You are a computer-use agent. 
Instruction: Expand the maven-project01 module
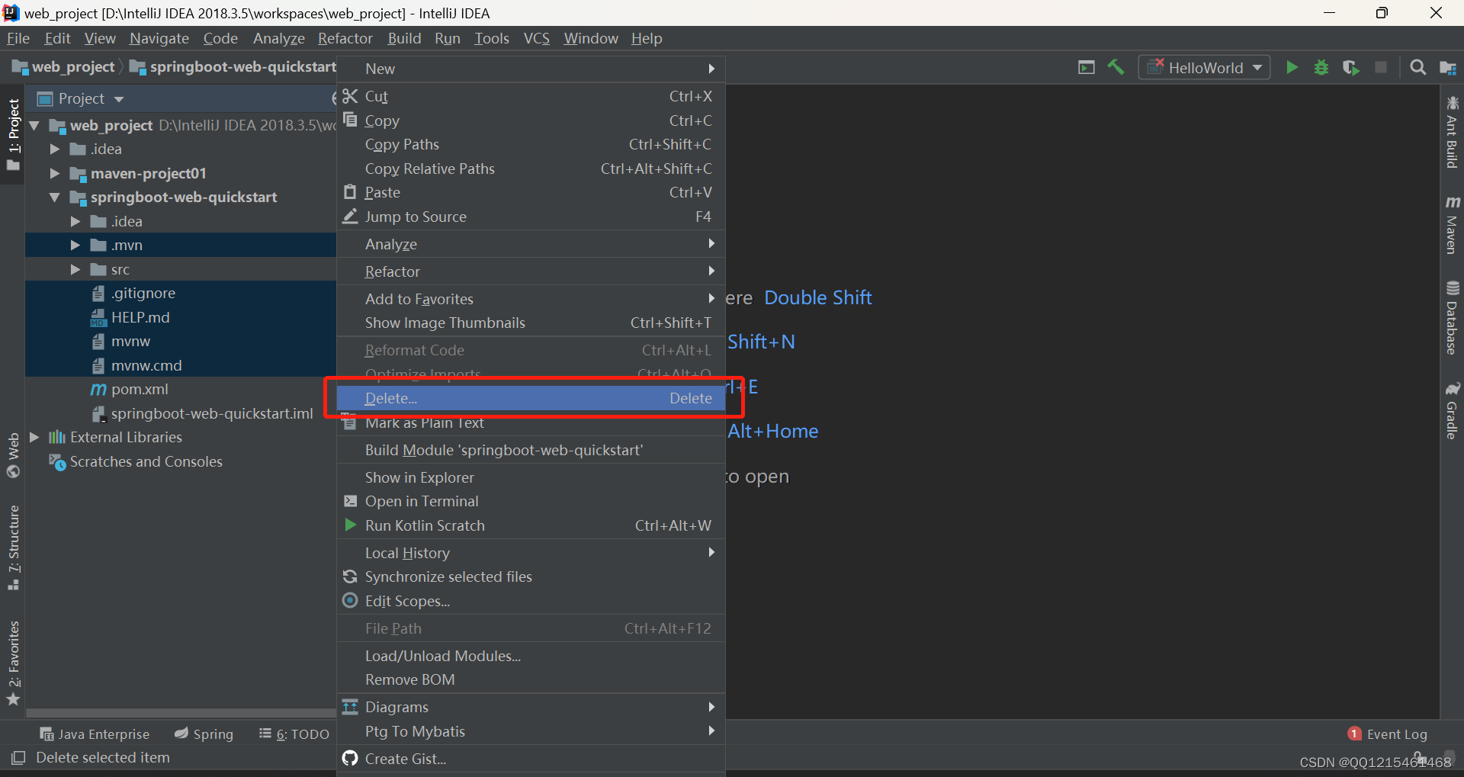point(55,173)
